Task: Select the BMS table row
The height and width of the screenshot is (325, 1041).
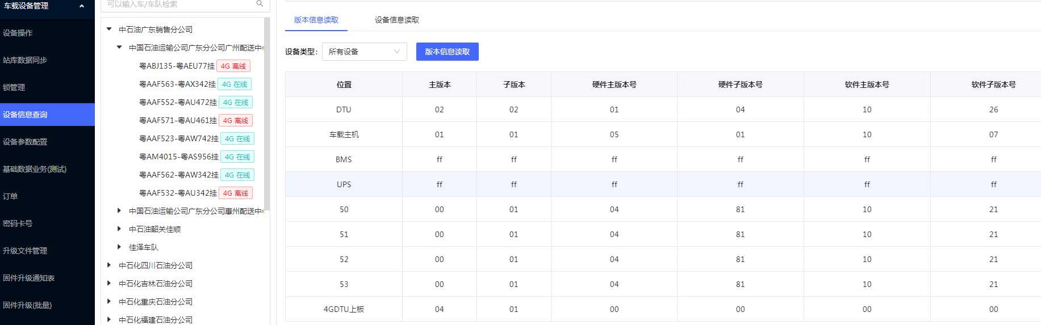Action: coord(663,159)
